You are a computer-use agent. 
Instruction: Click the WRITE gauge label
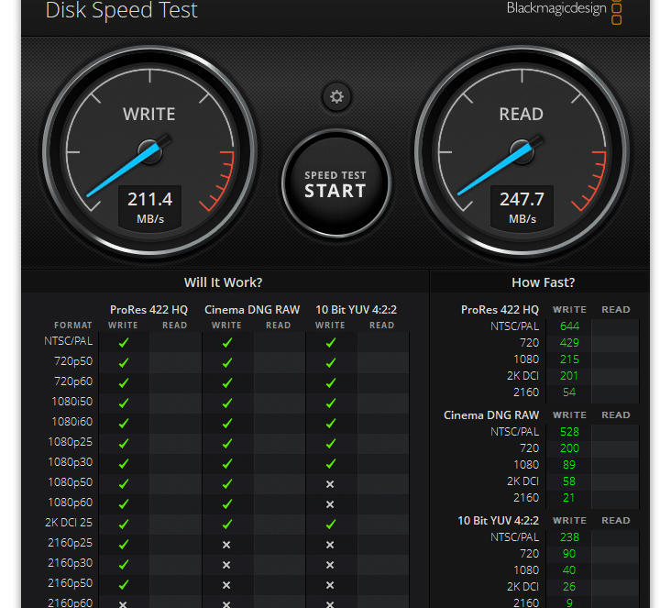click(149, 115)
